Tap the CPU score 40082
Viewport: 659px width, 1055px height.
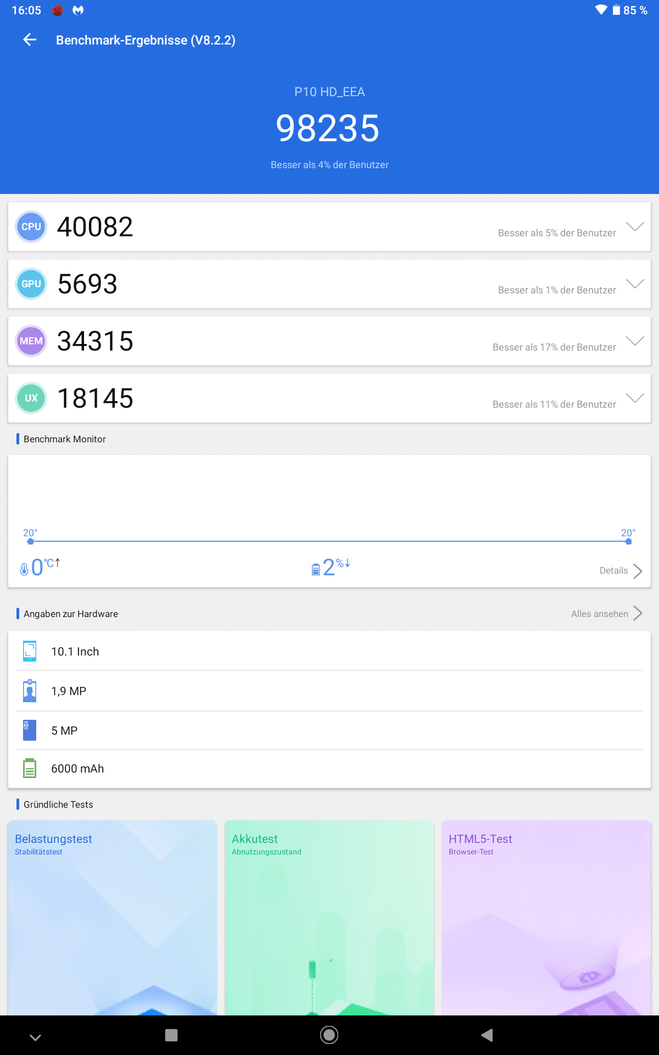[95, 227]
